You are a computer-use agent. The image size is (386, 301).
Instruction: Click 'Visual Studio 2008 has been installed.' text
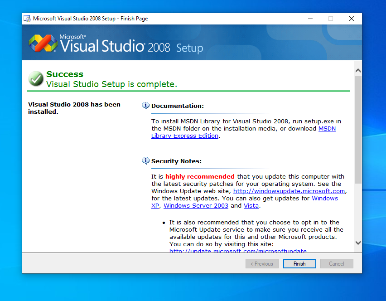(x=74, y=108)
